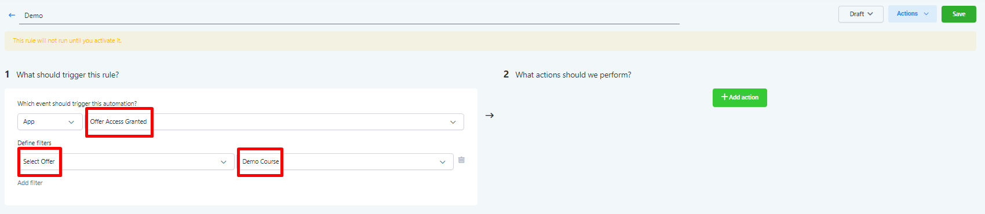This screenshot has width=985, height=214.
Task: Click the chevron in the App dropdown
Action: click(71, 122)
